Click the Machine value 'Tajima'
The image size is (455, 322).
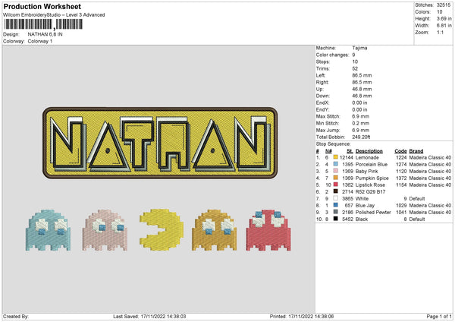tap(359, 48)
